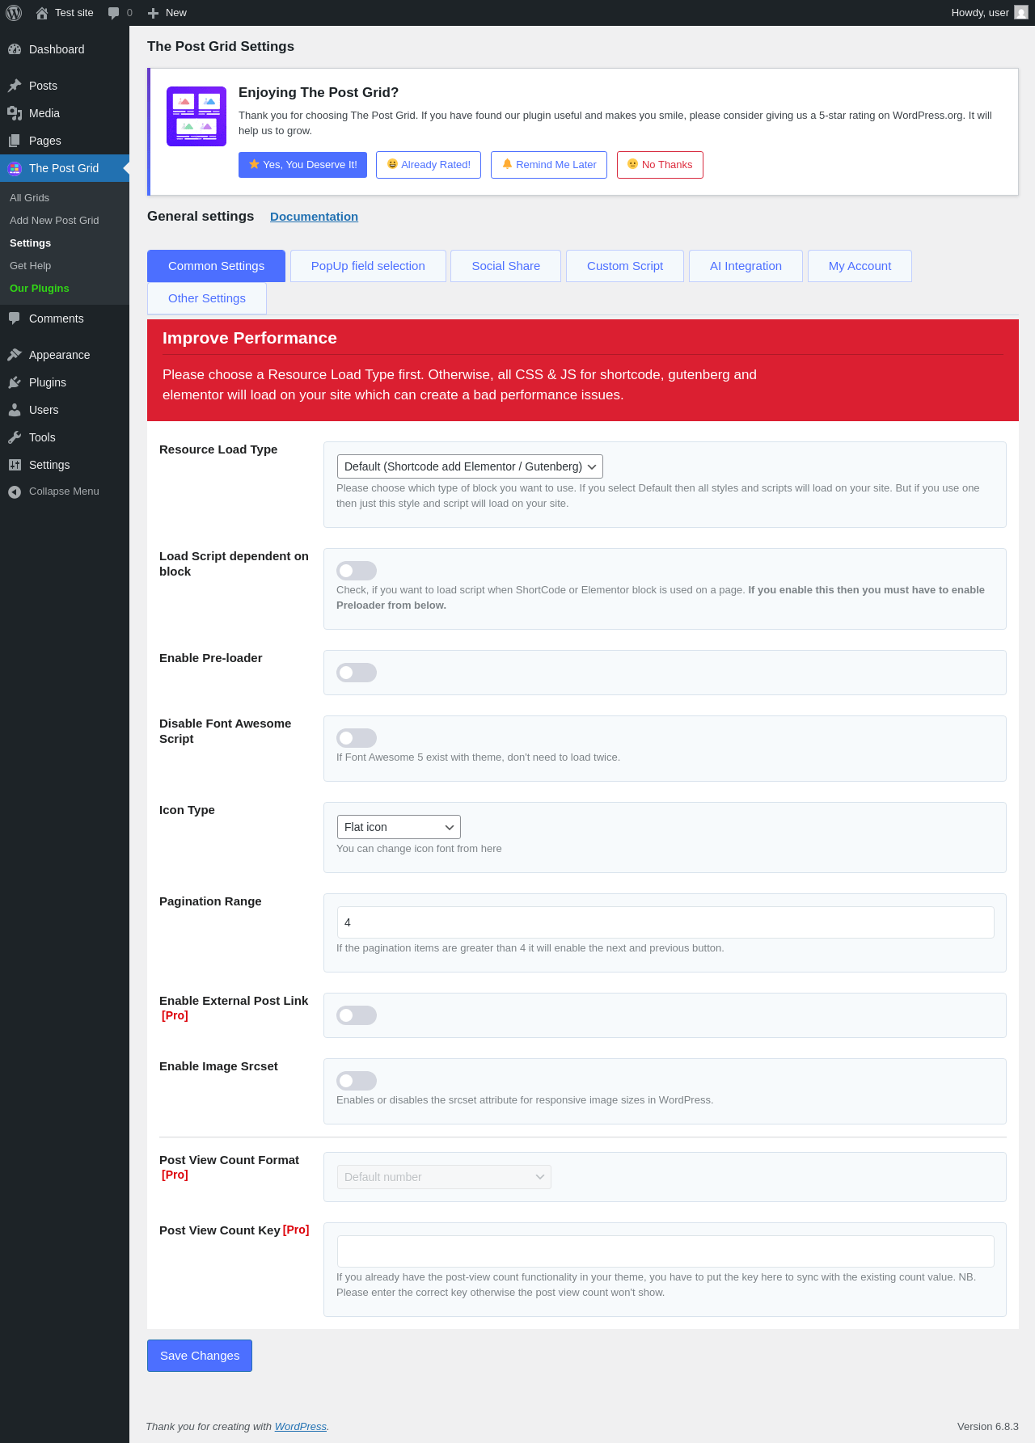
Task: Click the Appearance paintbrush icon
Action: 15,355
